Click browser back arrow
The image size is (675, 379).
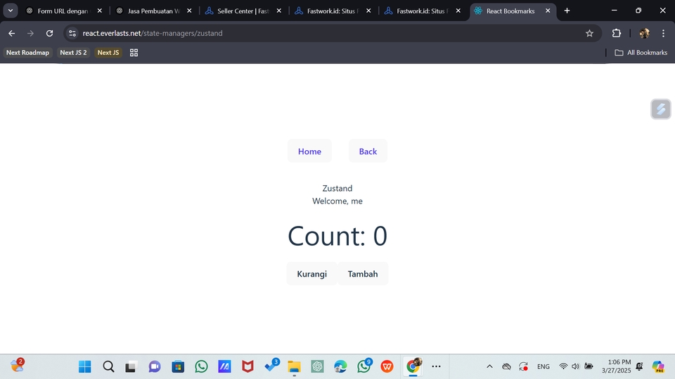coord(12,33)
